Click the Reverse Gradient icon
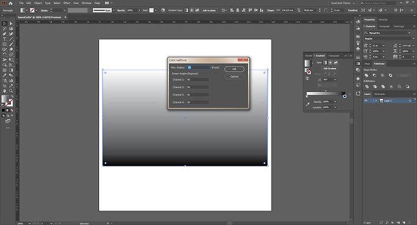This screenshot has width=417, height=225. [308, 78]
